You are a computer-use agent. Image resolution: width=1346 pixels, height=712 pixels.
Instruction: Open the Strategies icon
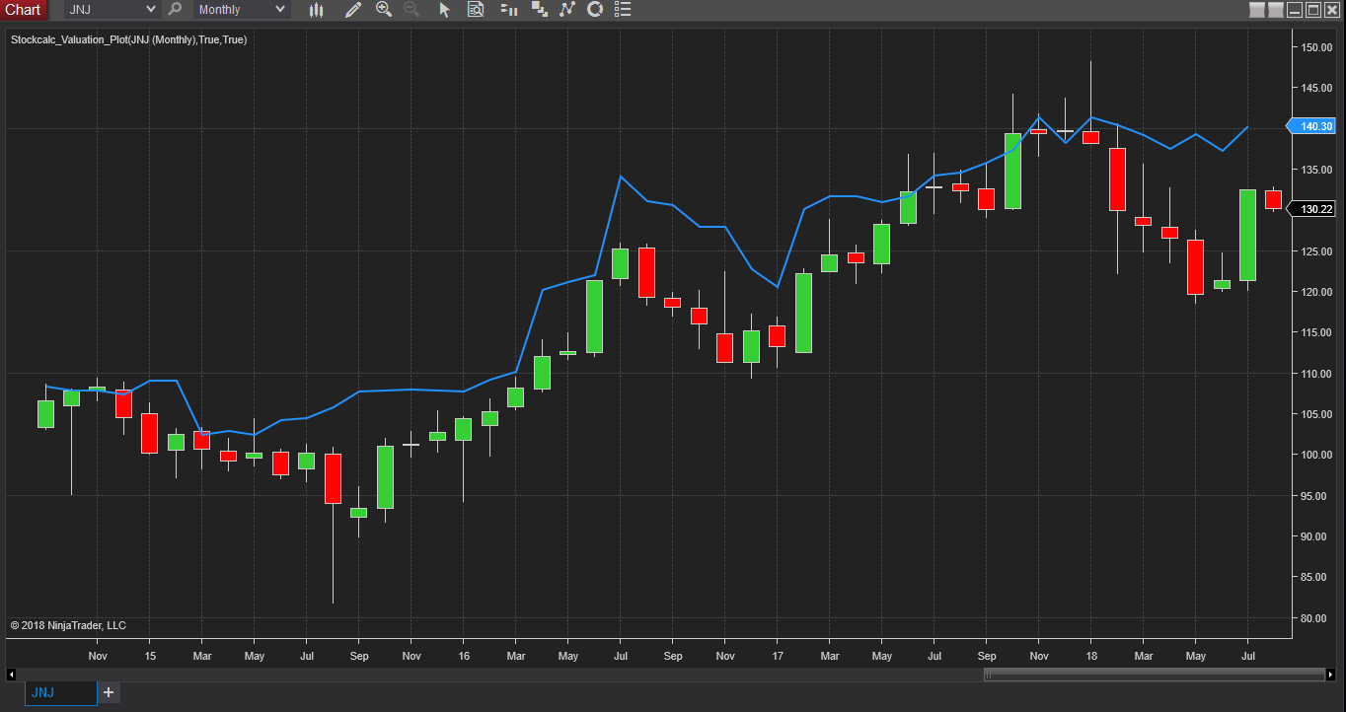point(566,10)
